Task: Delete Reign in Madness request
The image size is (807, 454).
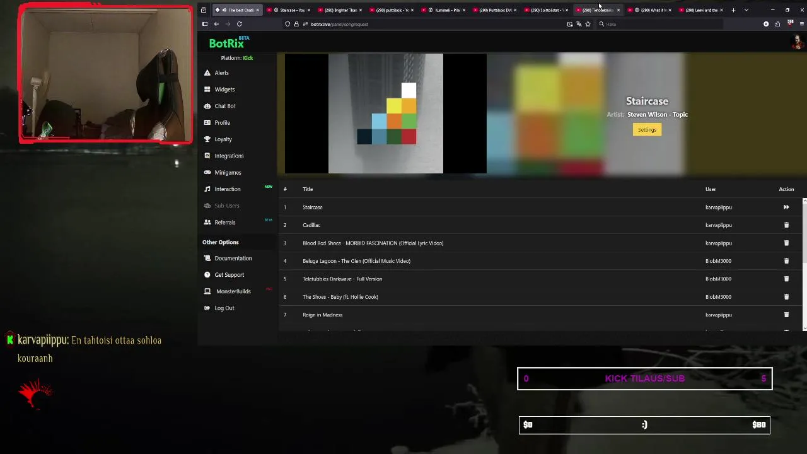Action: [786, 315]
